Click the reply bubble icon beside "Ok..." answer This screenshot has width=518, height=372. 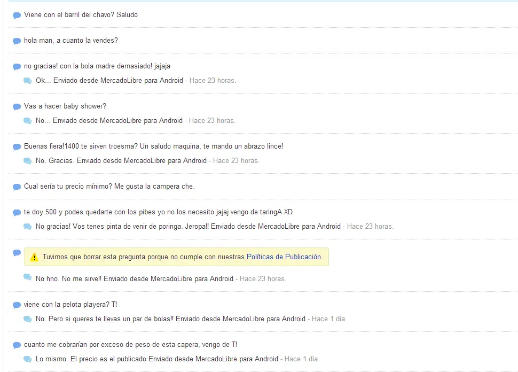click(x=27, y=81)
